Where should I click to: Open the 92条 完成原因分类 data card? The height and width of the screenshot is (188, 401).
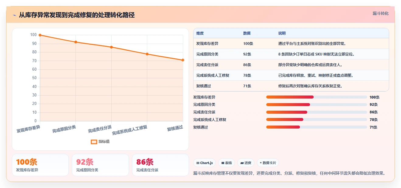100,165
